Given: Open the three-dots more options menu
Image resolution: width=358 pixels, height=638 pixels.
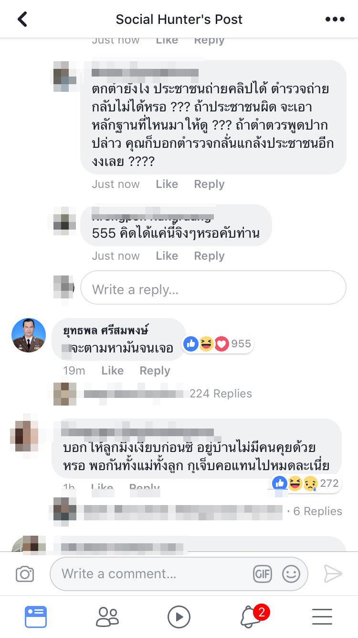Looking at the screenshot, I should click(335, 19).
